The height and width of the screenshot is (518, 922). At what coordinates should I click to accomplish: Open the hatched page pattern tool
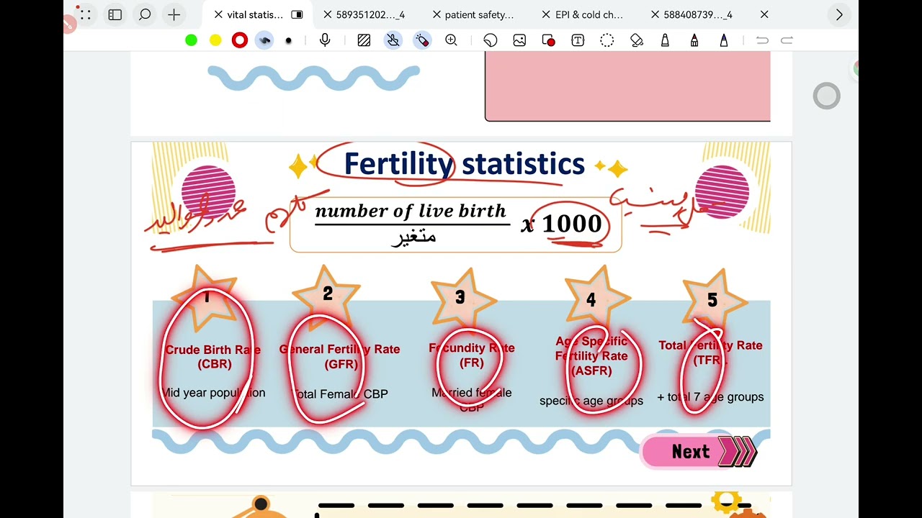[x=364, y=40]
